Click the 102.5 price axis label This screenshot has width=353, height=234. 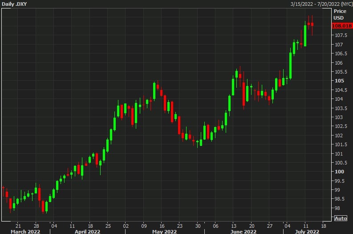(341, 126)
